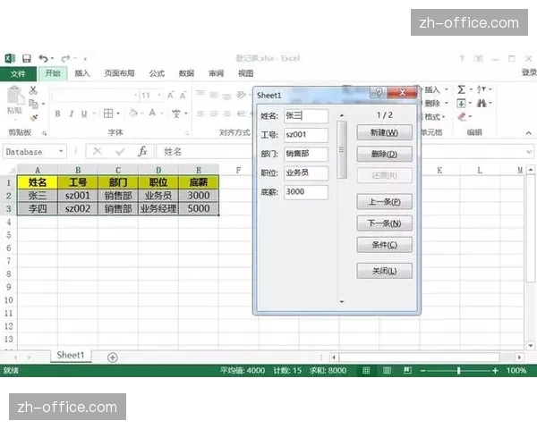Click the Save icon in quick access toolbar
Viewport: 537px width, 429px height.
27,58
